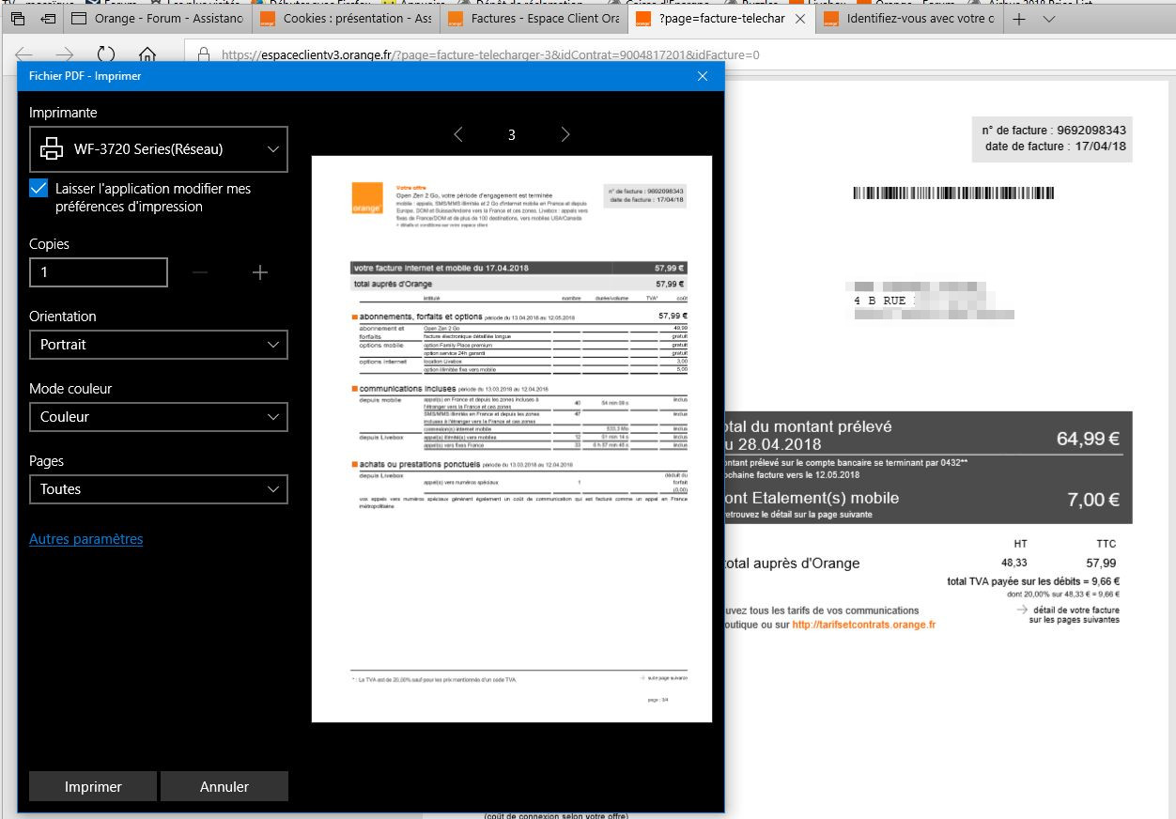Open the browser home page
The image size is (1176, 819).
point(147,54)
